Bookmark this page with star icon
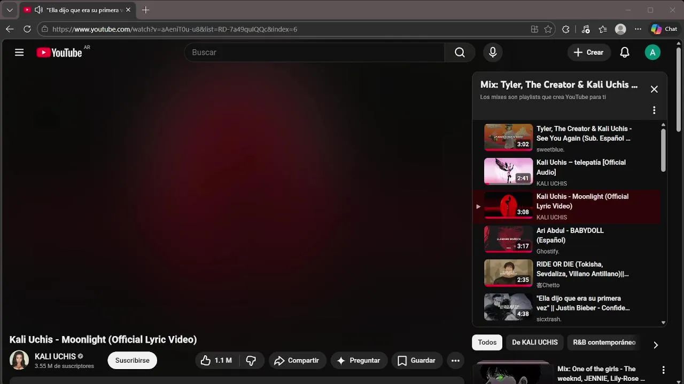The width and height of the screenshot is (684, 384). [548, 29]
